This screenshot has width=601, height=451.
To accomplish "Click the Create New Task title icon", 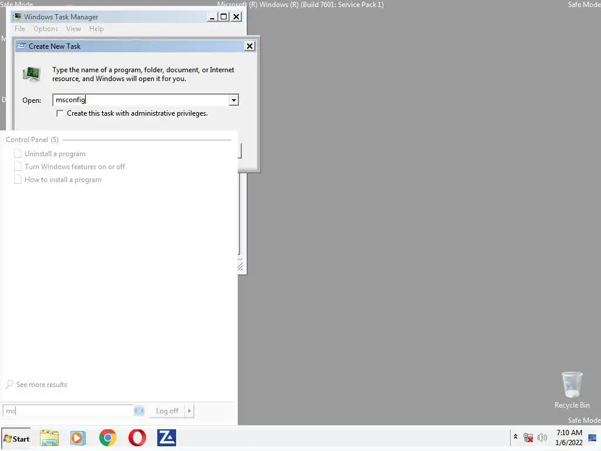I will (x=22, y=46).
